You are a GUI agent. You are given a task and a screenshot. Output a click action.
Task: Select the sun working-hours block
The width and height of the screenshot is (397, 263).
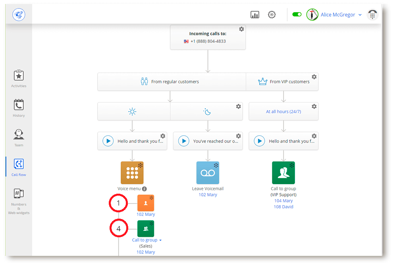coord(134,111)
